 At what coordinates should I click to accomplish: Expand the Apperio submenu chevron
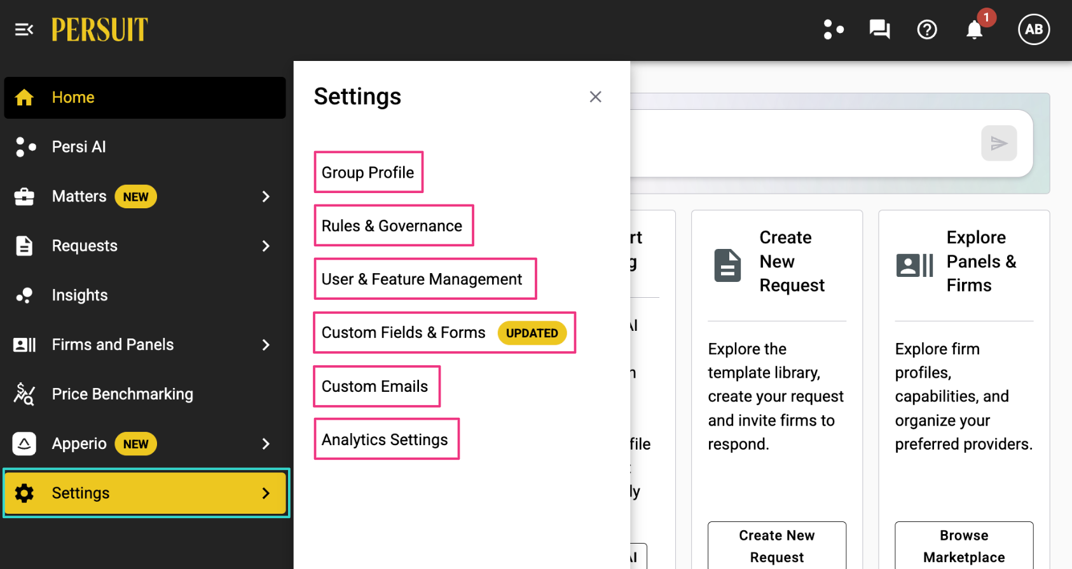266,444
